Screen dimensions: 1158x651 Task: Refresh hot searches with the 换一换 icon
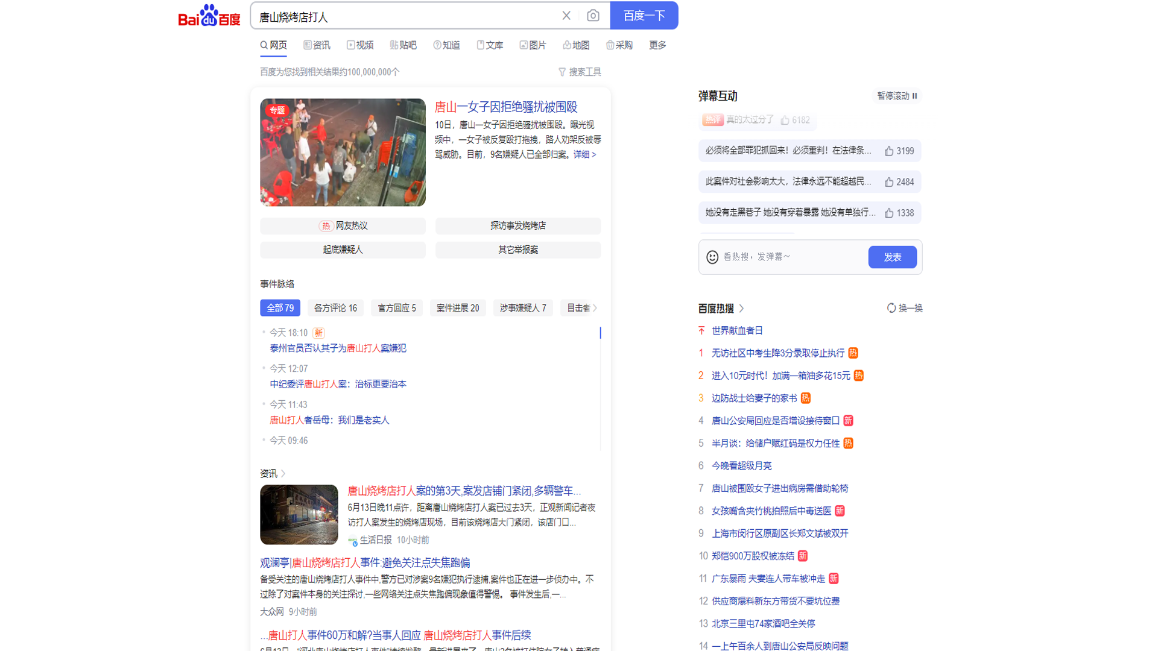tap(892, 307)
